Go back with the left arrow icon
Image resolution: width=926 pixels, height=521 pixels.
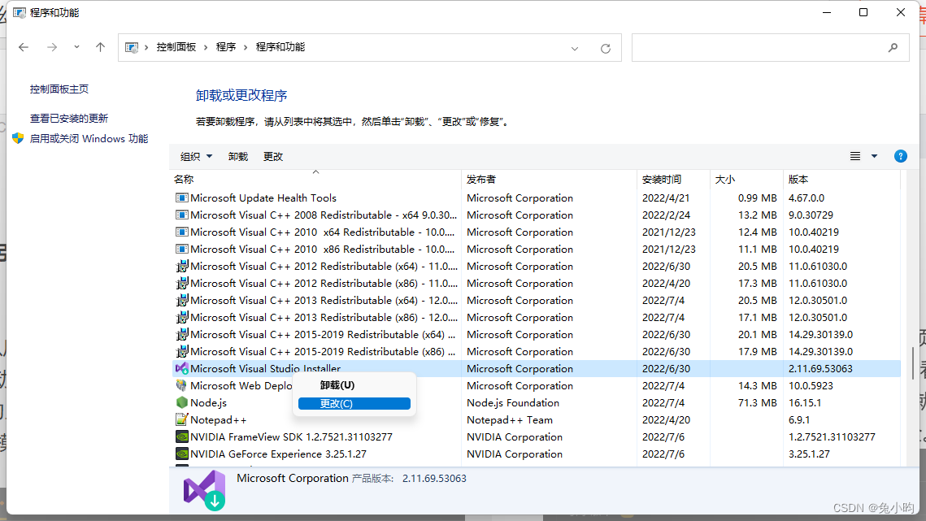(x=24, y=47)
